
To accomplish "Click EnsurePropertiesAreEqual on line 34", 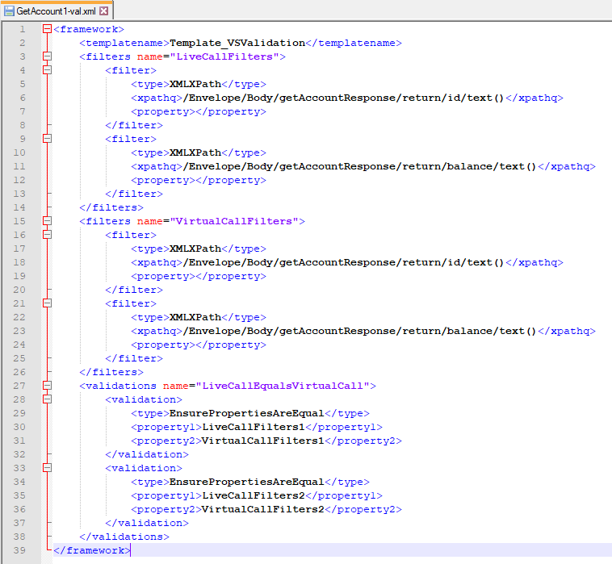I will coord(247,482).
